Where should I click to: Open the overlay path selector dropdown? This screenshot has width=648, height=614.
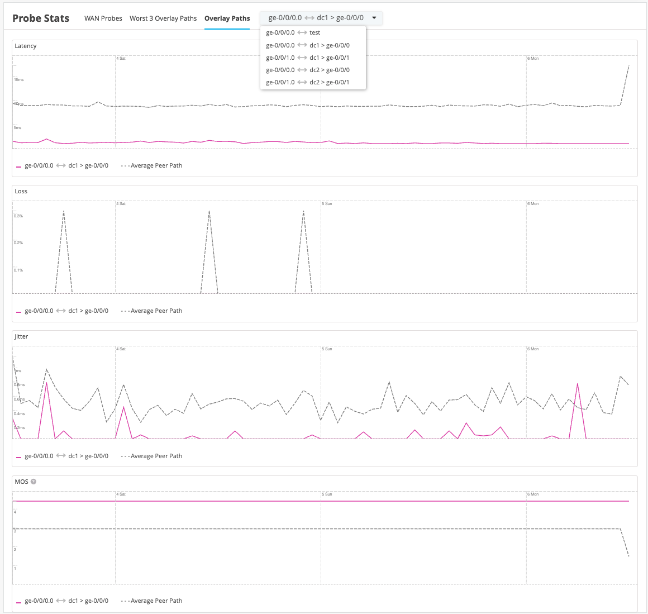point(321,18)
